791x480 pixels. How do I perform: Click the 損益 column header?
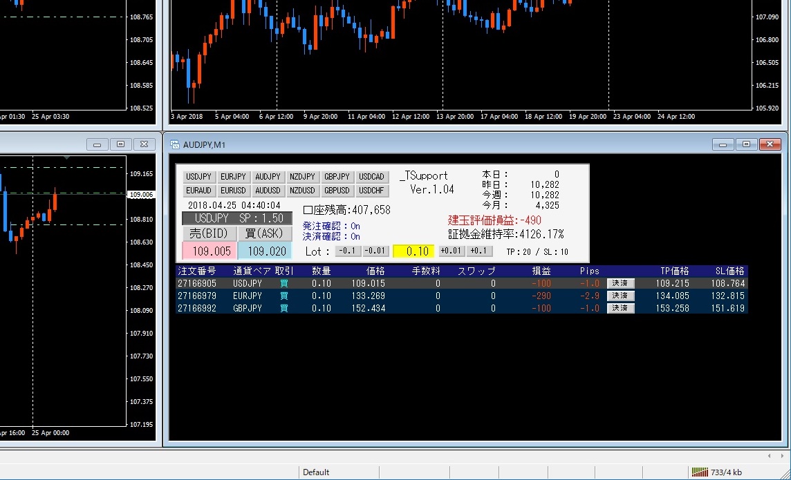(x=541, y=271)
